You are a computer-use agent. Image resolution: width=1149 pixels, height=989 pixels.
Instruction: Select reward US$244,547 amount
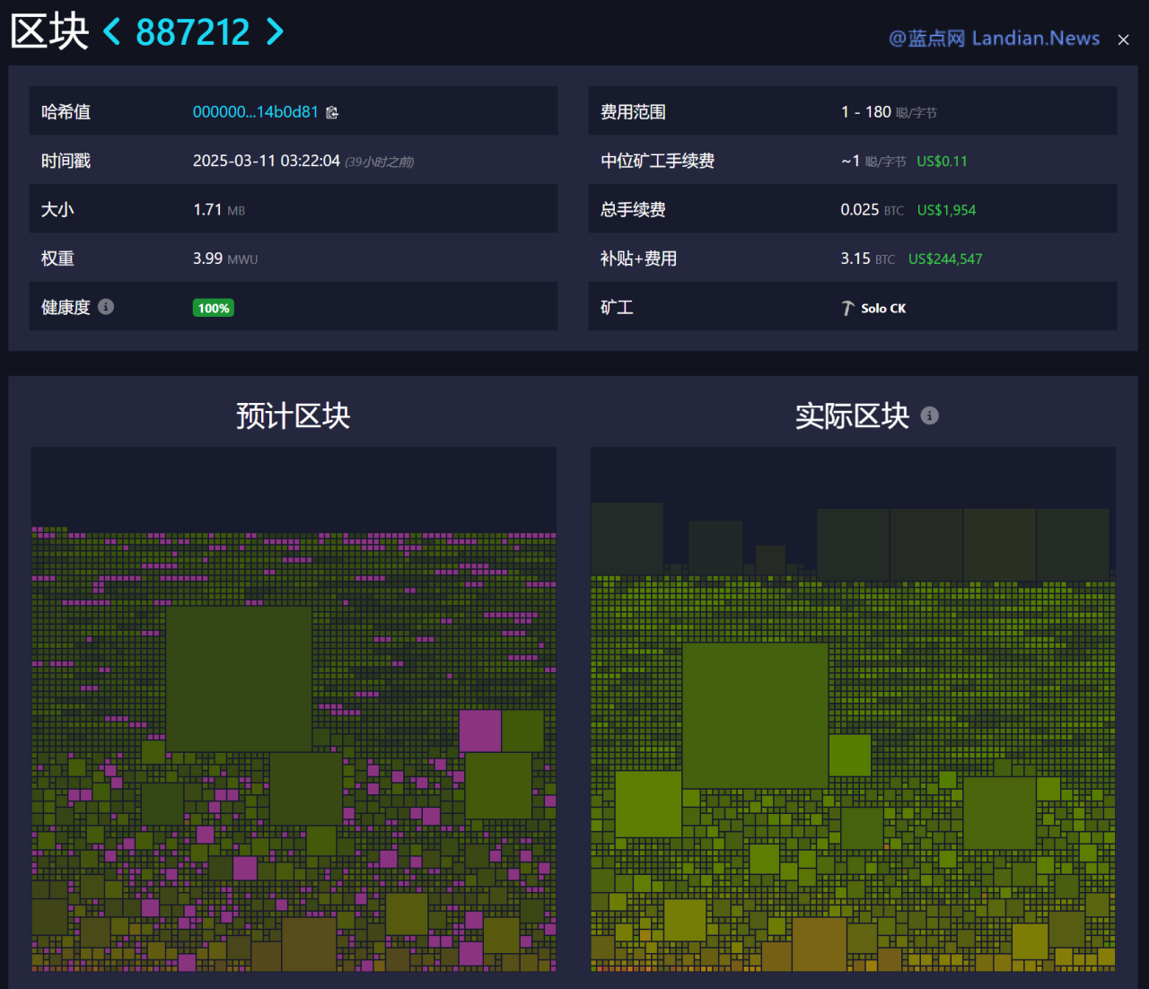(x=945, y=258)
